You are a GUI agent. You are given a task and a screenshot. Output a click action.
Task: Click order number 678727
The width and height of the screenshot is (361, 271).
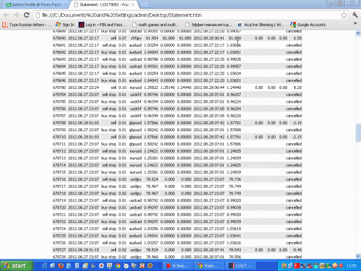(x=59, y=250)
